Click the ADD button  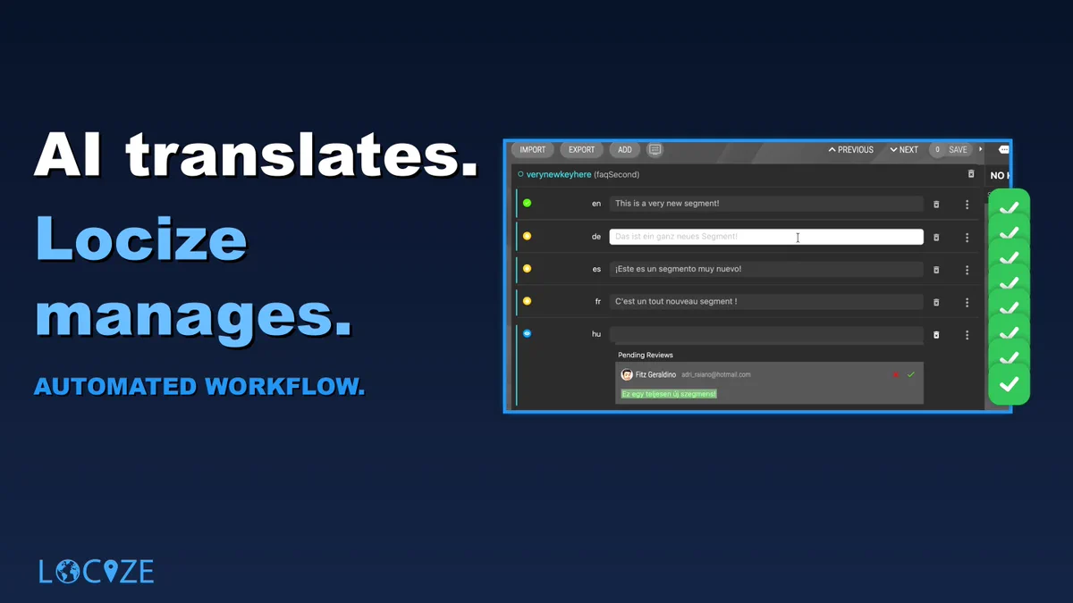[x=625, y=150]
